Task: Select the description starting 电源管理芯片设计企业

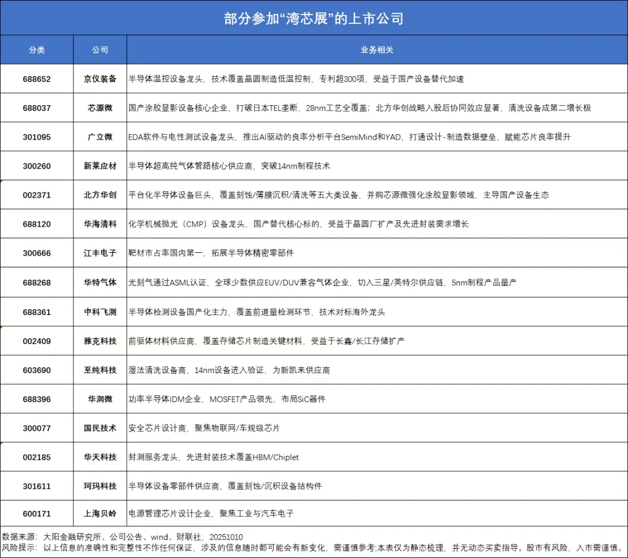Action: pos(211,514)
